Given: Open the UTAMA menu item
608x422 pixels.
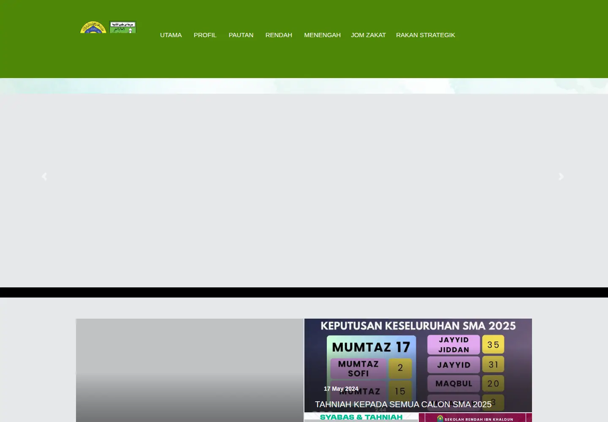Looking at the screenshot, I should click(171, 35).
